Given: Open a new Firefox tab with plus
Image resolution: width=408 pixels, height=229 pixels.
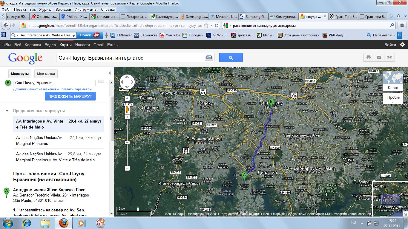Looking at the screenshot, I should [398, 16].
